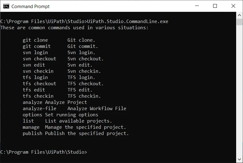The width and height of the screenshot is (243, 163).
Task: Click the 'tfs checkin' command
Action: pos(38,96)
